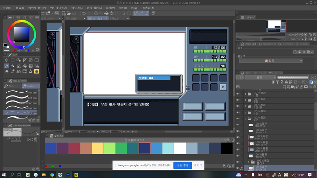Click the Scale/Rotate transform icon
The image size is (317, 178).
tap(111, 13)
